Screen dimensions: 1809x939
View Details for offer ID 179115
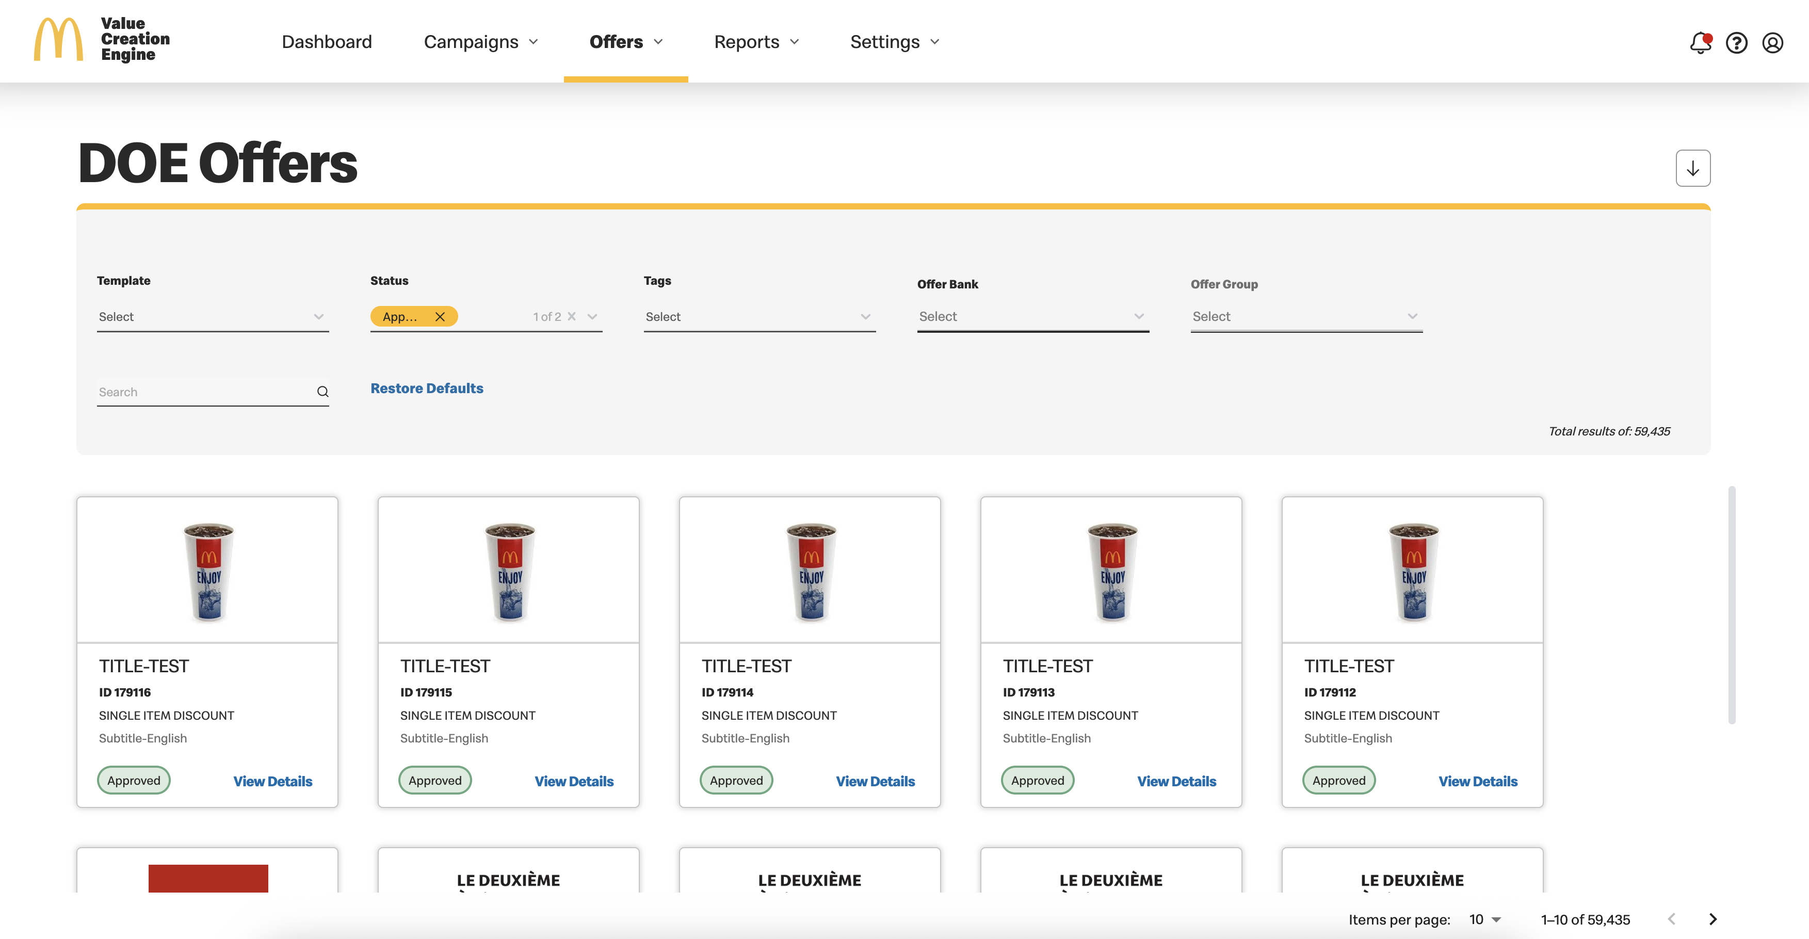tap(574, 782)
